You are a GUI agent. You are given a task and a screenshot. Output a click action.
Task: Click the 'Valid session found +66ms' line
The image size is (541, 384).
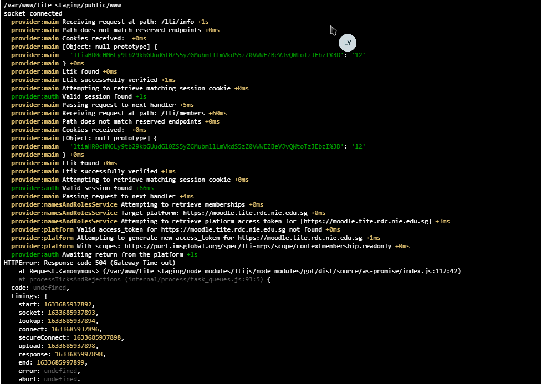[x=83, y=188]
